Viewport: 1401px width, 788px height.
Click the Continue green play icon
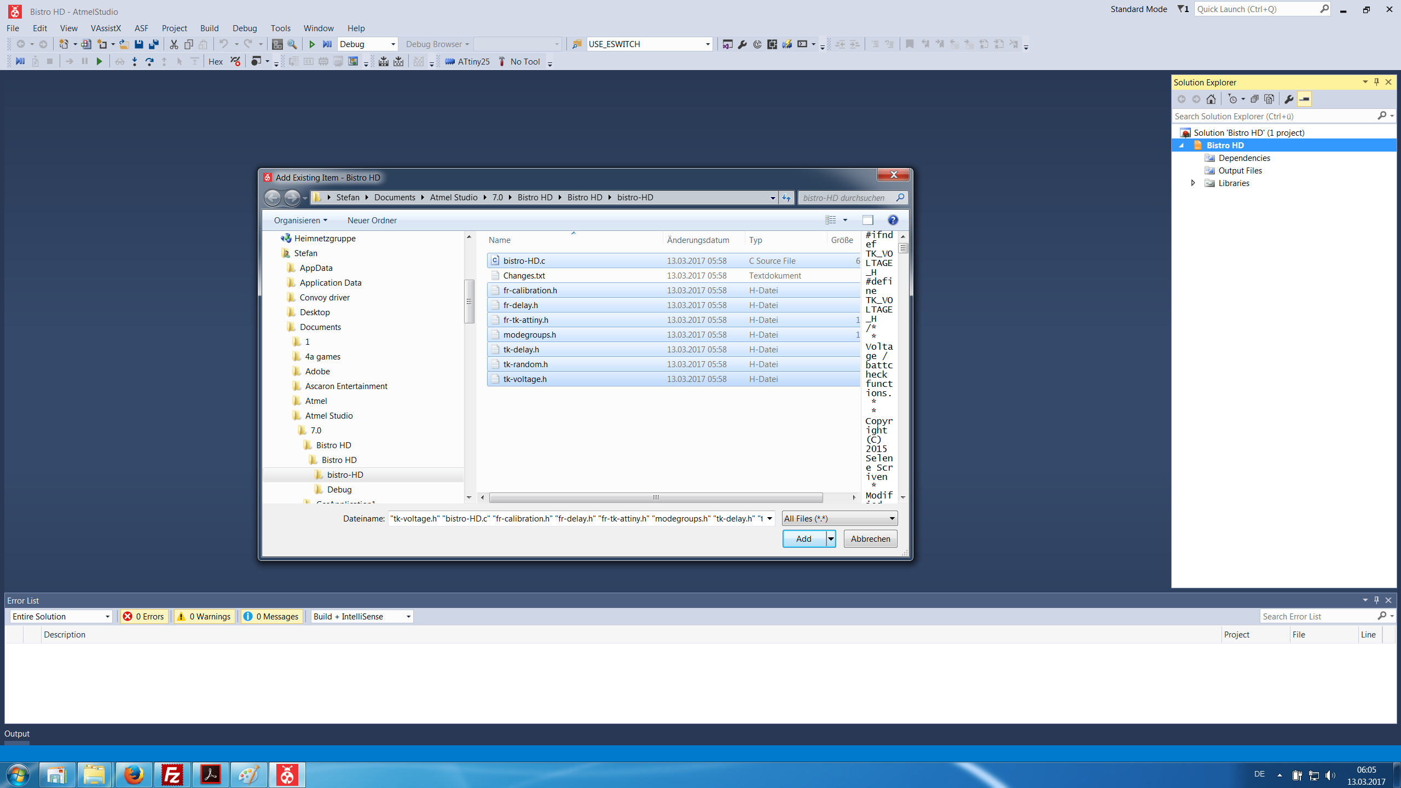tap(100, 61)
